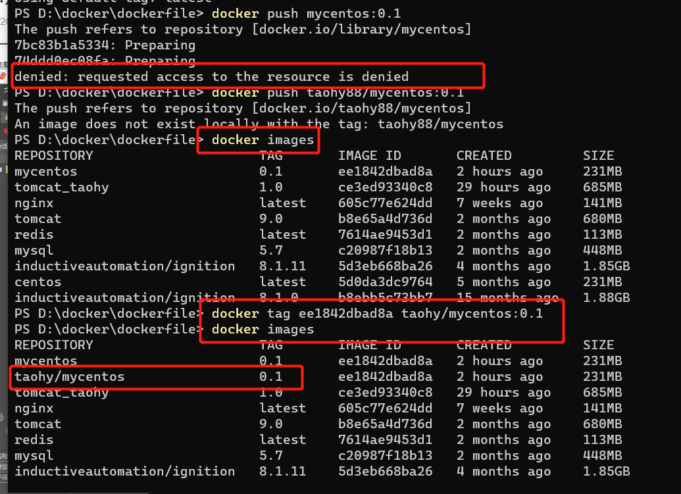Click "redis" in the second images listing

(x=34, y=440)
